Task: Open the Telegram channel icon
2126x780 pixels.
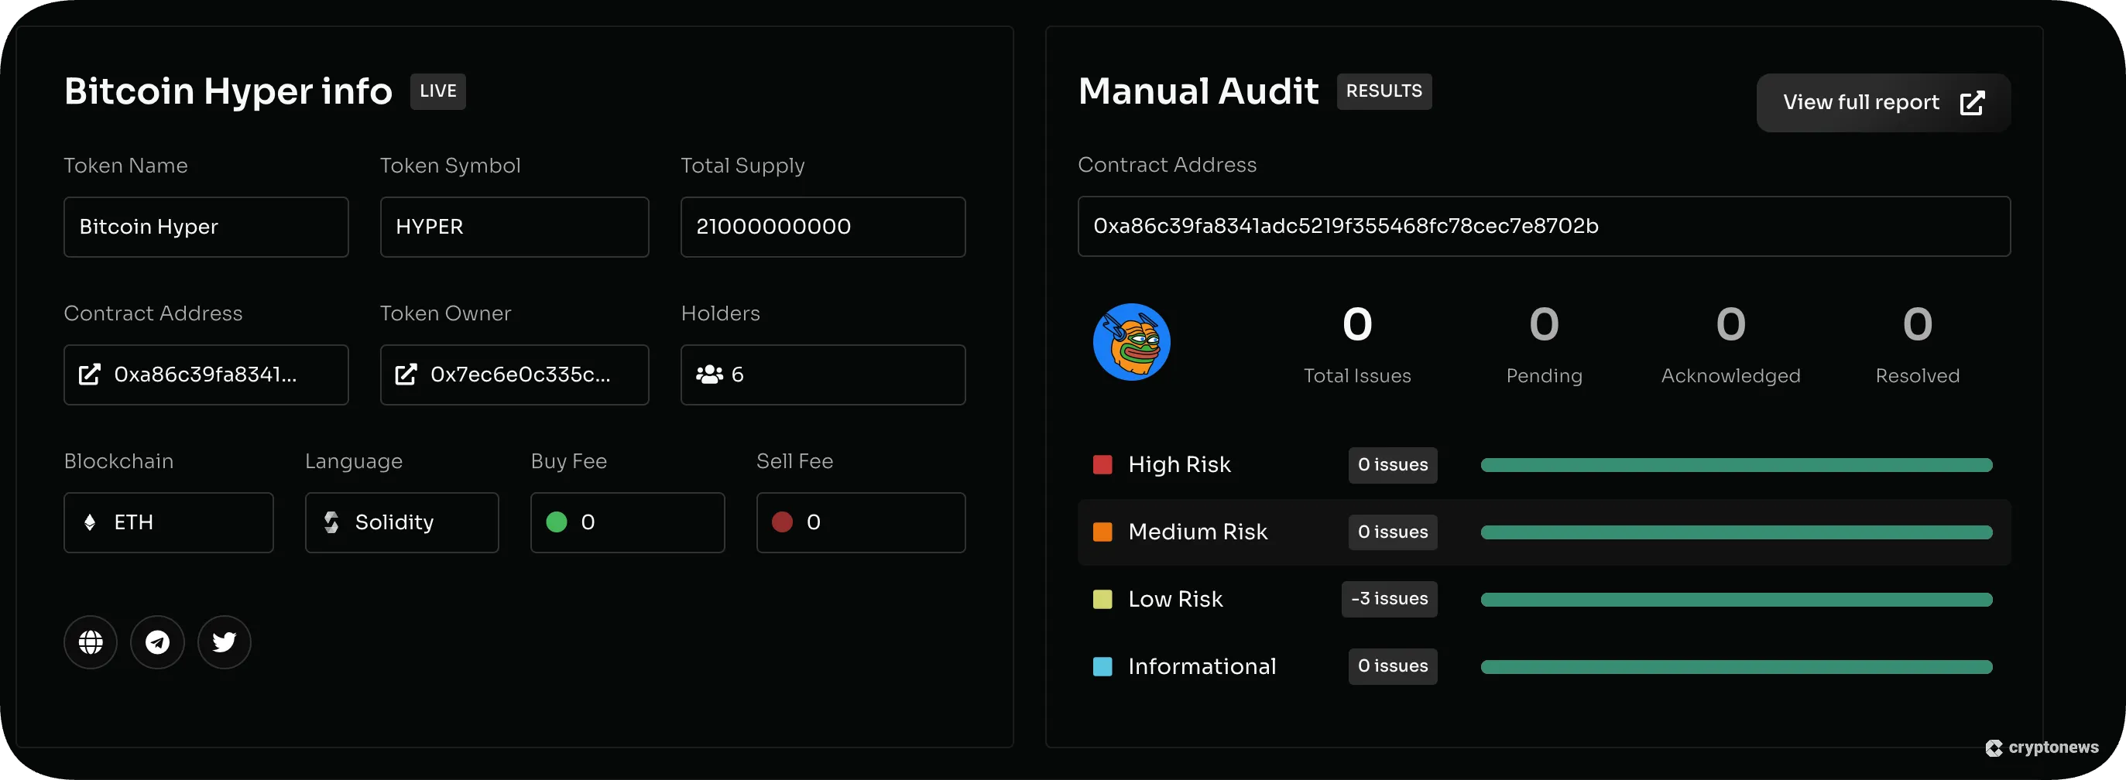Action: click(x=157, y=641)
